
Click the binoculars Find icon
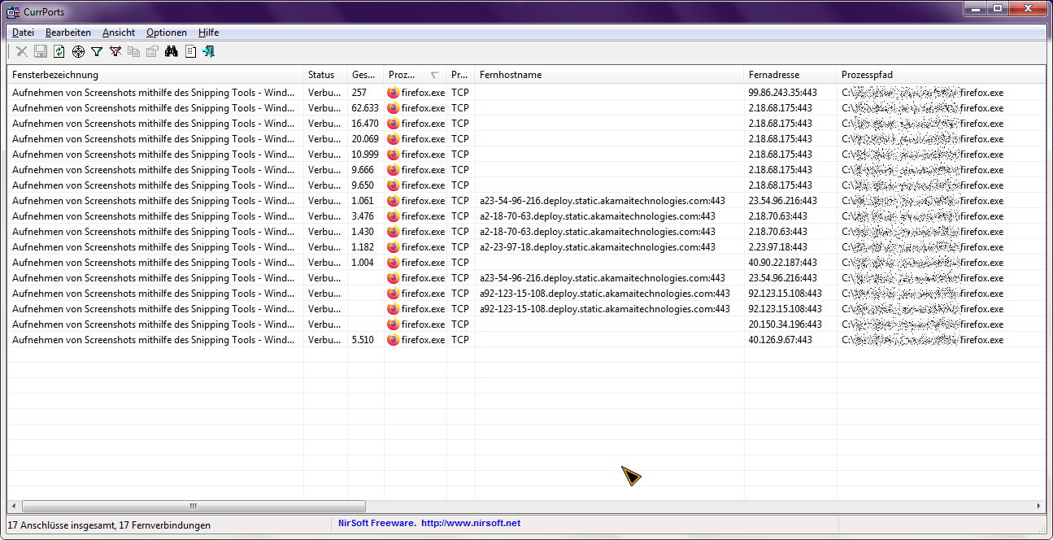coord(172,52)
